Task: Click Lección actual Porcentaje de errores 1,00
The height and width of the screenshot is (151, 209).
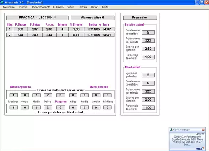Action: (148, 57)
